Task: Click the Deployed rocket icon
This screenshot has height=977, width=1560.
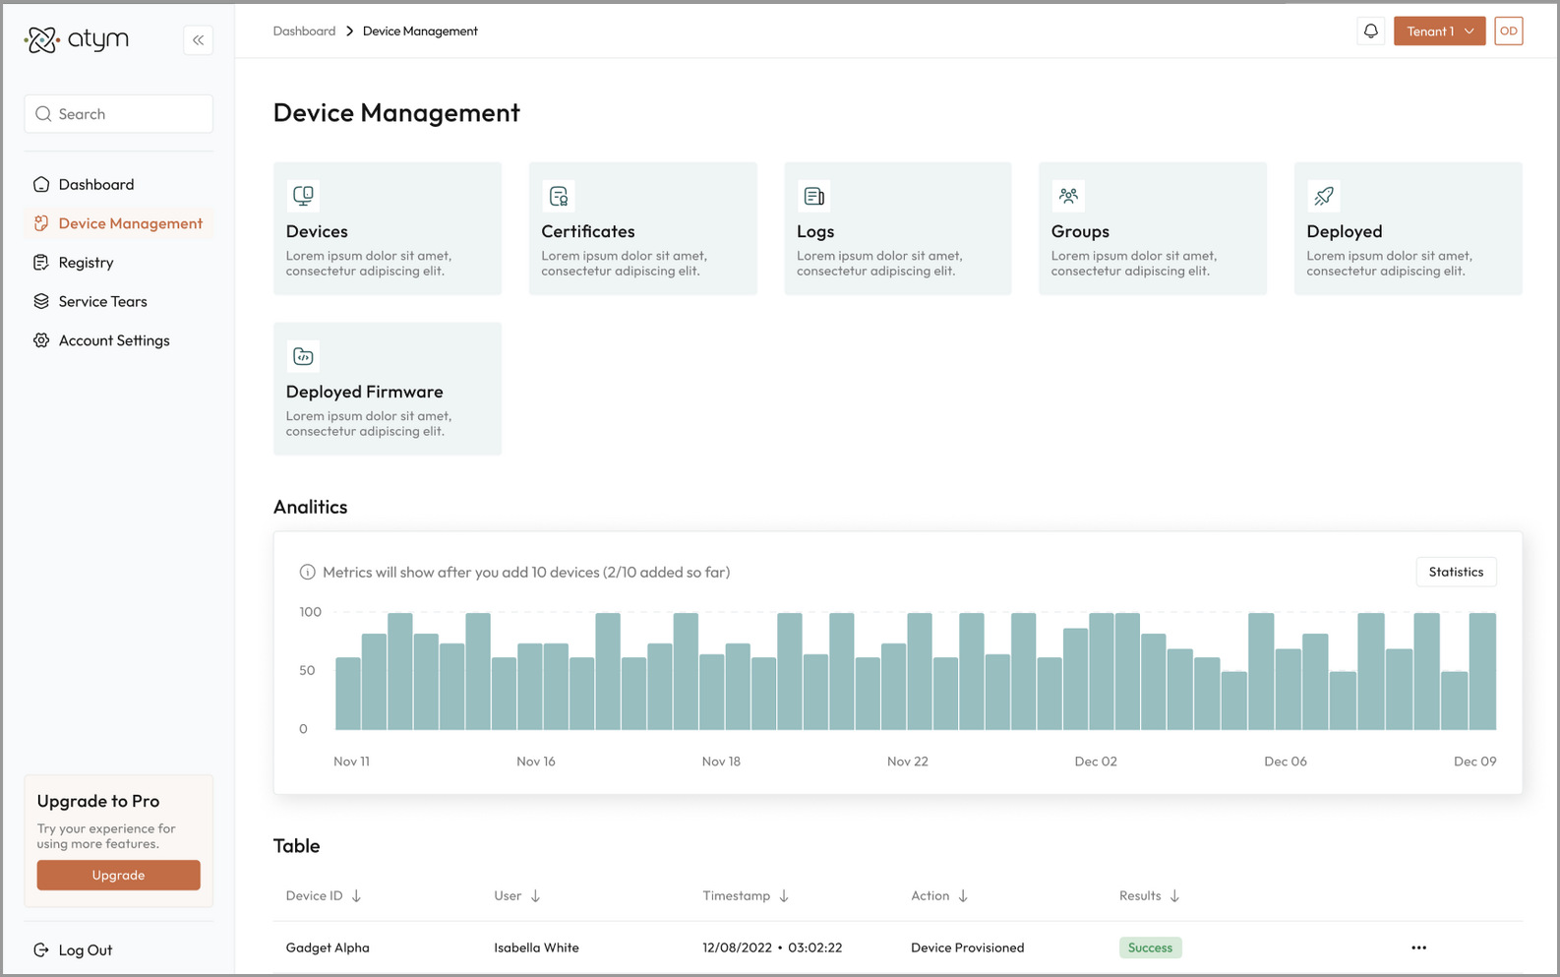Action: [1324, 196]
